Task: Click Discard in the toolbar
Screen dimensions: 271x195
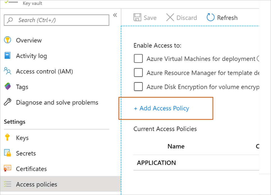Action: pos(182,18)
